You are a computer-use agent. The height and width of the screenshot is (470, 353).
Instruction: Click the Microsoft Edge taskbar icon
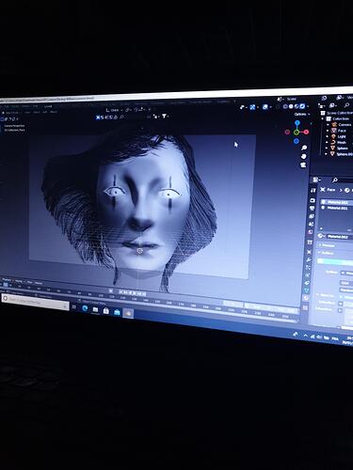tap(85, 308)
